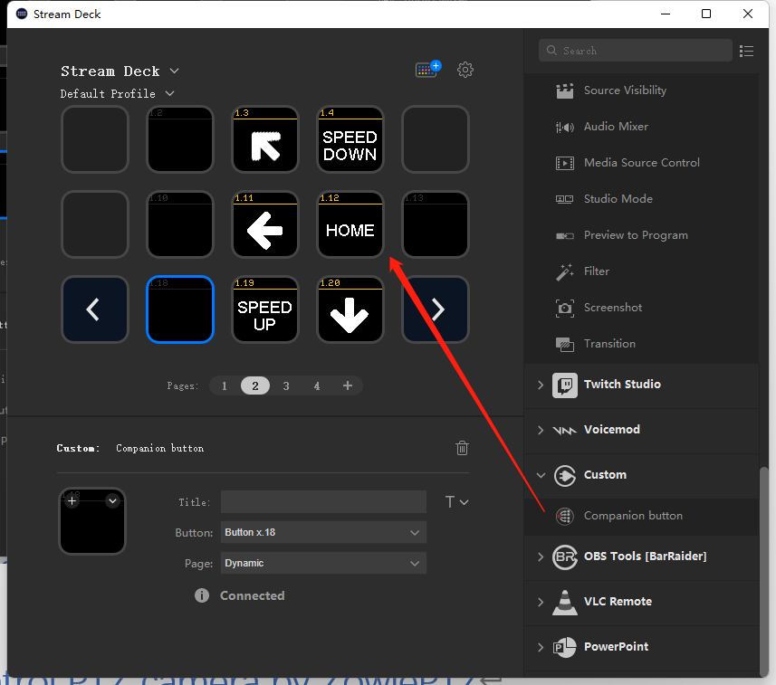The height and width of the screenshot is (685, 776).
Task: Switch to page 3
Action: click(286, 385)
